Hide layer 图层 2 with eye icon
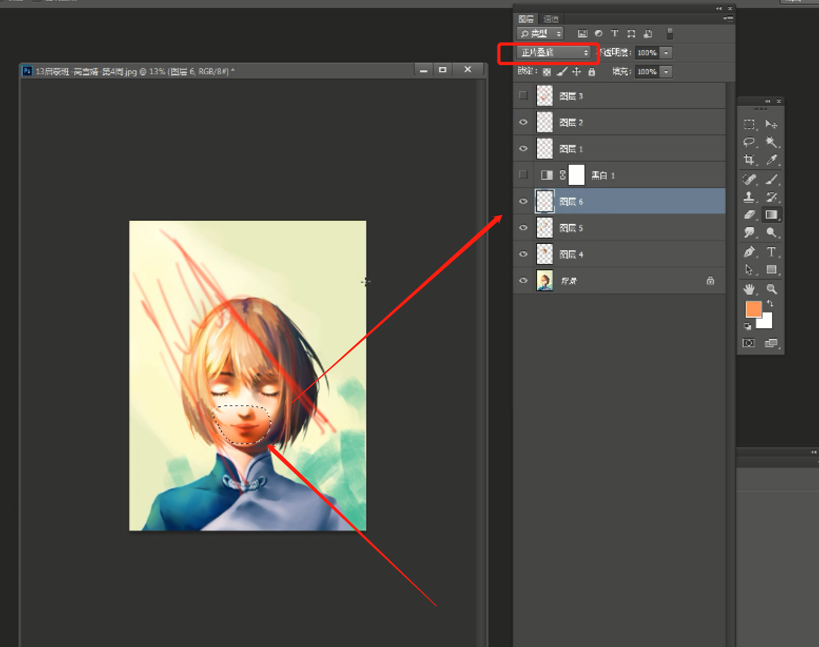This screenshot has height=647, width=819. pos(523,122)
